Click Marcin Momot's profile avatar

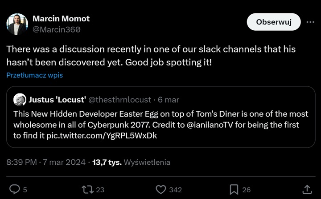coord(17,24)
